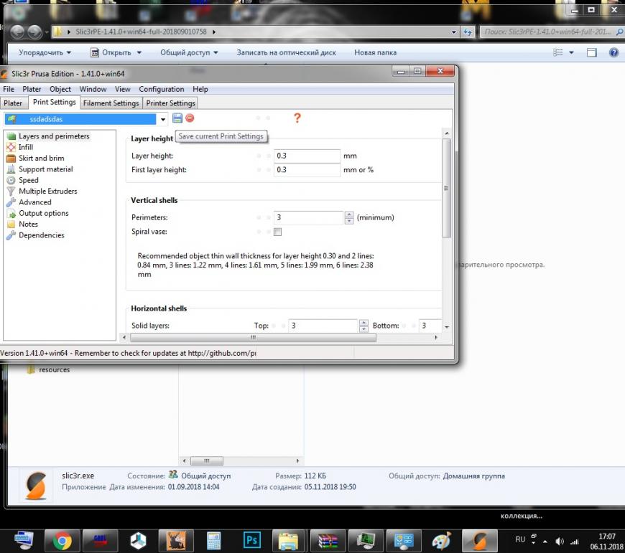Open the Plater menu

(32, 89)
